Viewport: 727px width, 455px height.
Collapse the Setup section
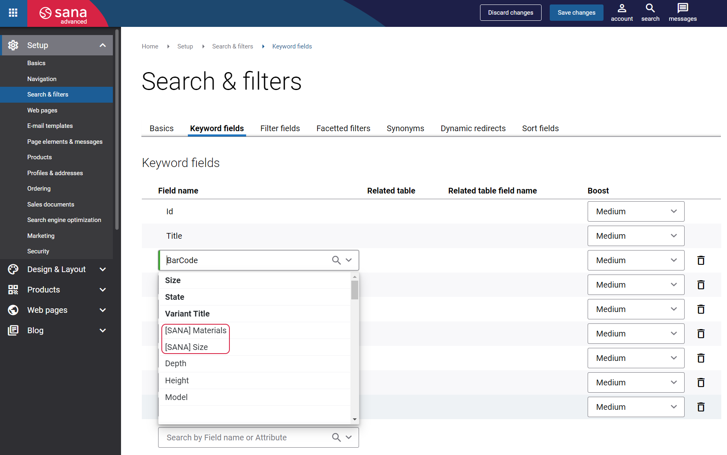click(103, 45)
